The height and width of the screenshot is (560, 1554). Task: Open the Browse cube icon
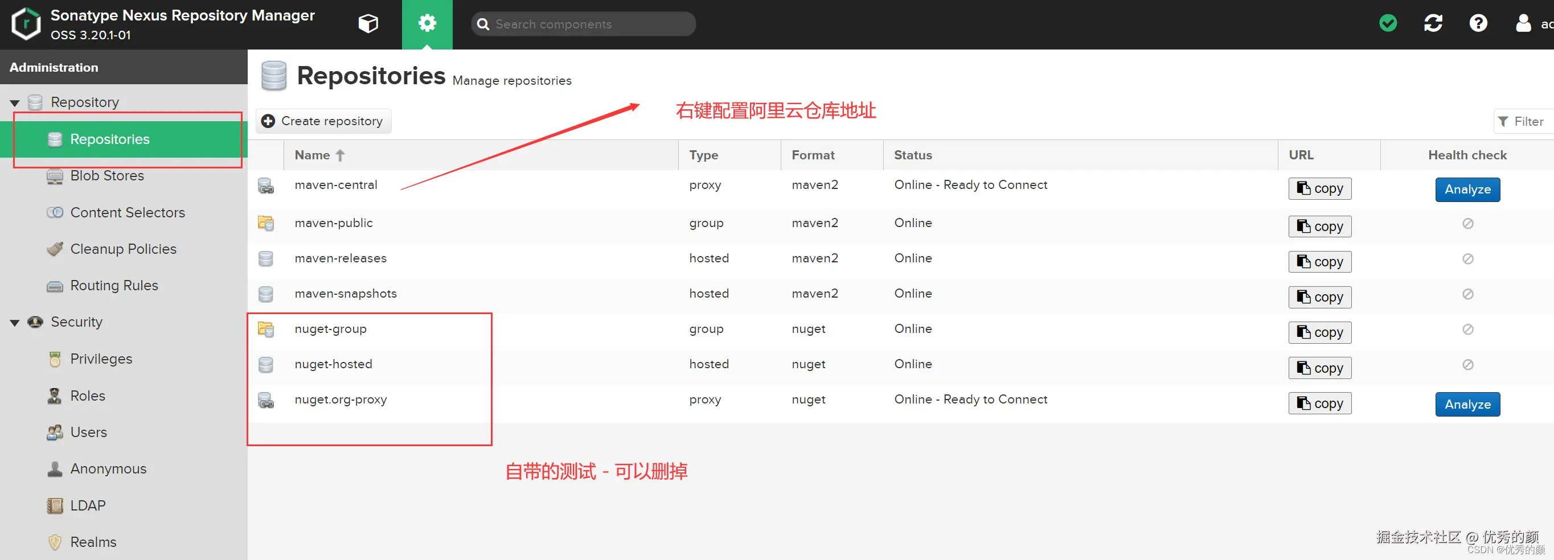[x=368, y=24]
